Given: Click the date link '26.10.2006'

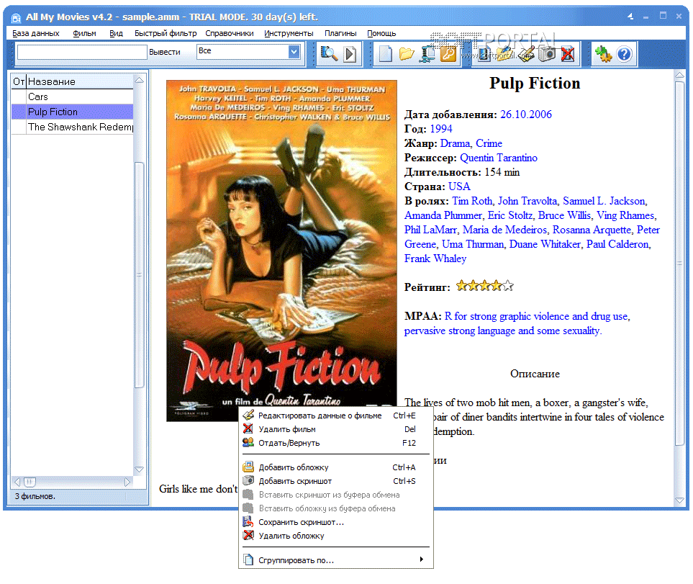Looking at the screenshot, I should 526,114.
